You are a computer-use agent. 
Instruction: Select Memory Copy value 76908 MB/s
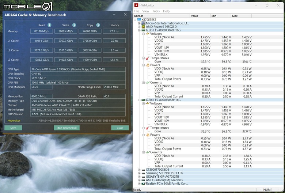click(90, 31)
